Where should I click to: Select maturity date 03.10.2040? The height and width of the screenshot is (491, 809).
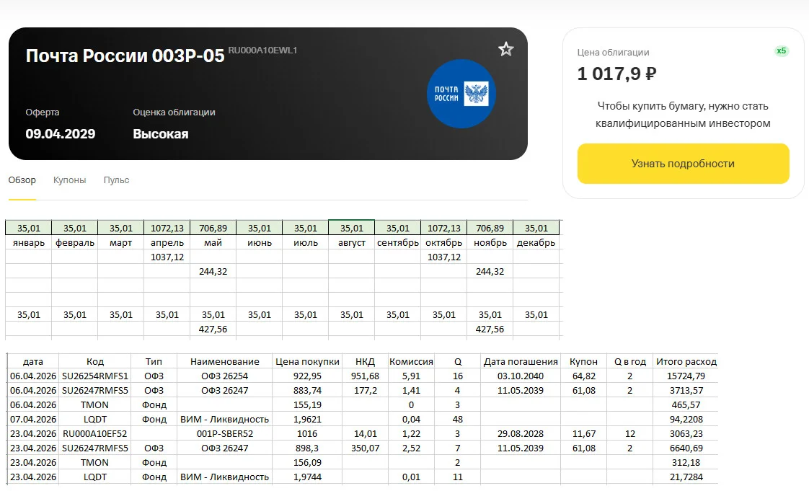pyautogui.click(x=521, y=376)
